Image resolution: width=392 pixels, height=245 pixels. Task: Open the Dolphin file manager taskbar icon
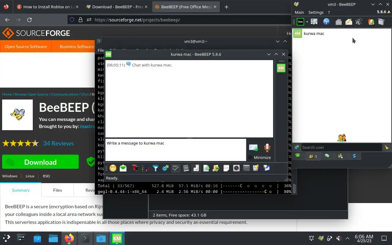[x=53, y=238]
